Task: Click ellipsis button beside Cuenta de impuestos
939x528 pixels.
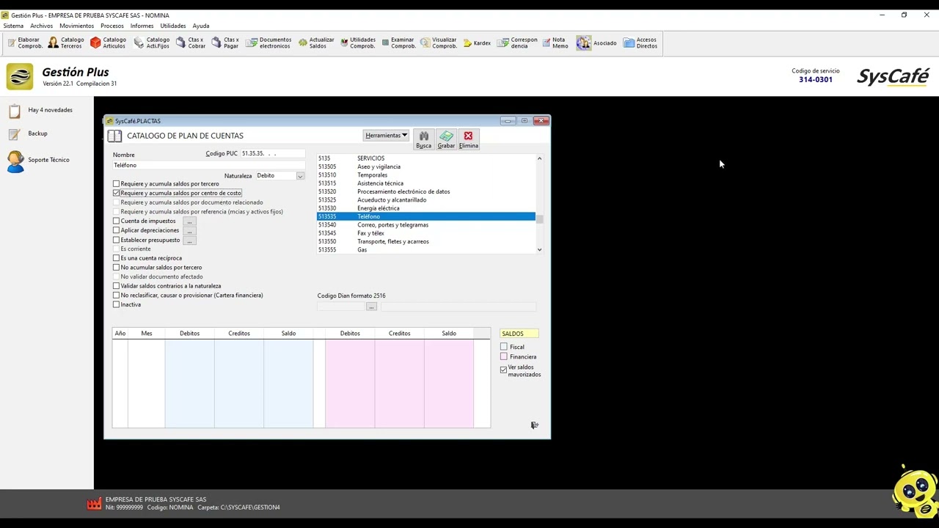Action: 189,221
